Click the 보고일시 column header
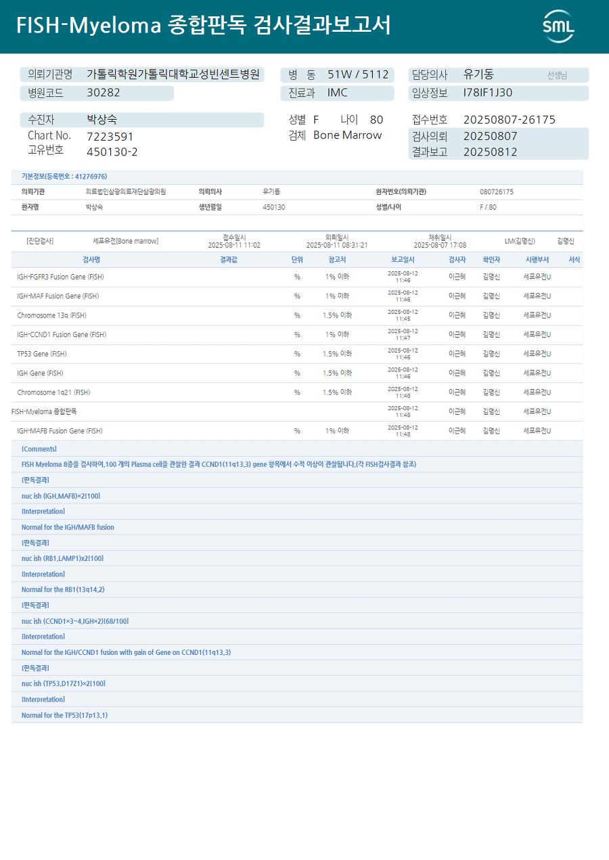This screenshot has width=609, height=860. tap(403, 260)
